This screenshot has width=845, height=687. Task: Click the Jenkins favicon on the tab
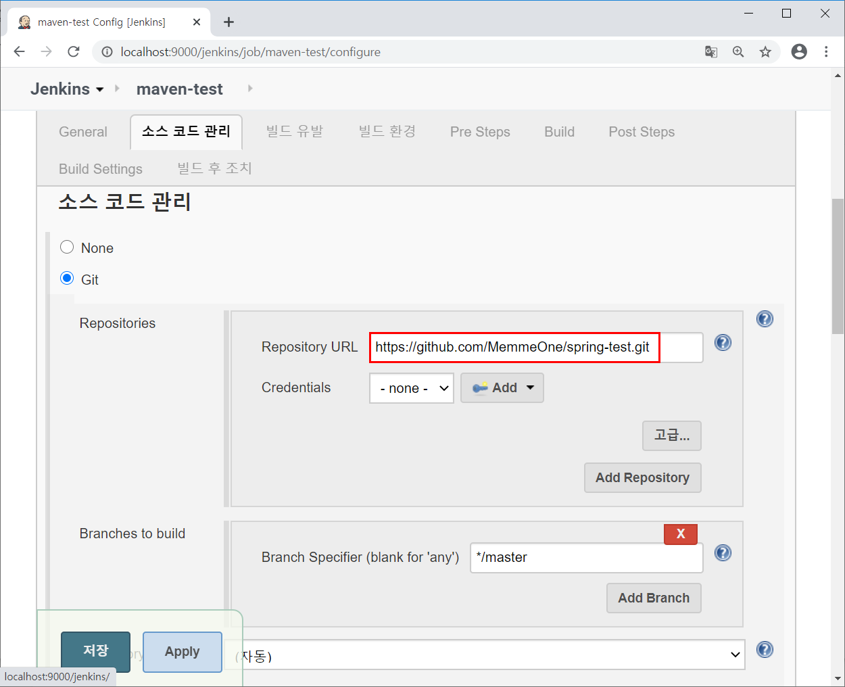click(x=24, y=22)
